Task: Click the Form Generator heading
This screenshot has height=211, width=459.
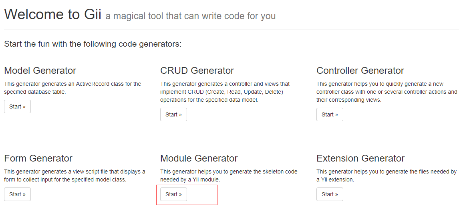Action: (38, 158)
